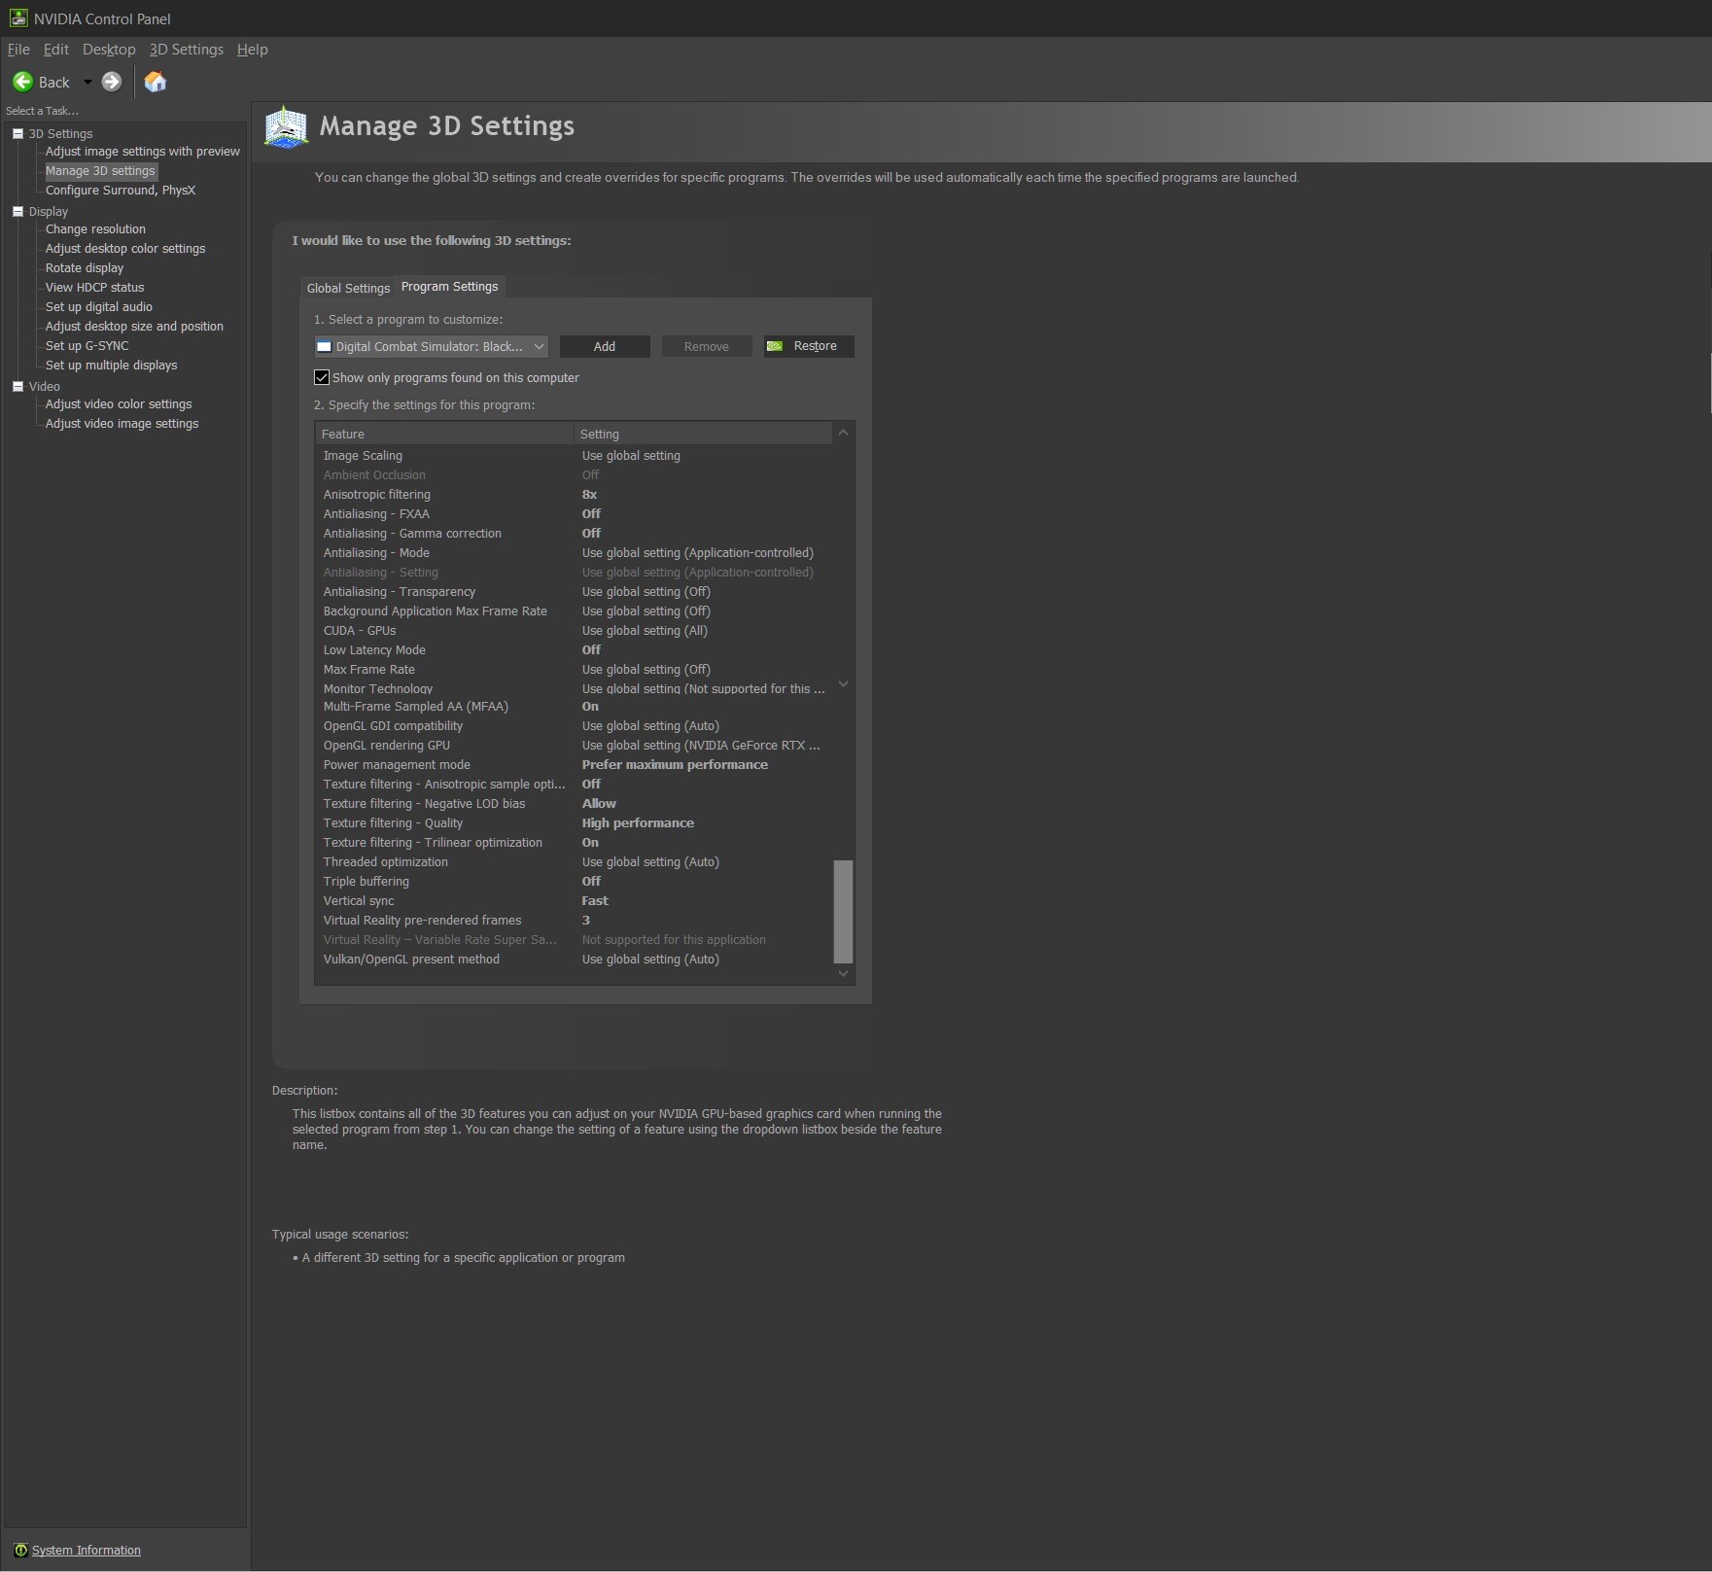Click the Setting column header
The width and height of the screenshot is (1712, 1572).
point(703,434)
